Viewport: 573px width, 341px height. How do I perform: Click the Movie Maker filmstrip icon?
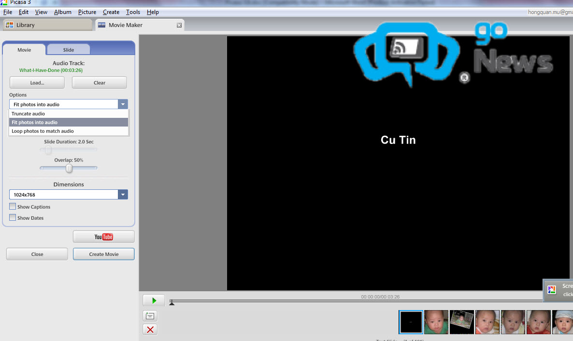[x=101, y=25]
